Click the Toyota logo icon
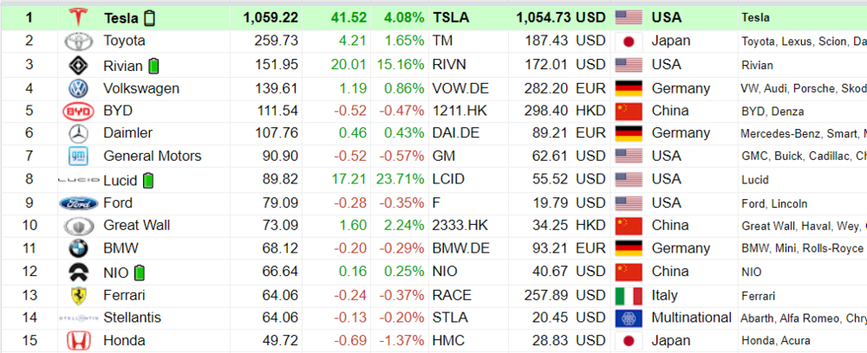The width and height of the screenshot is (867, 353). click(79, 41)
